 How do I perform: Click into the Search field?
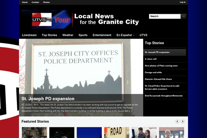[165, 16]
